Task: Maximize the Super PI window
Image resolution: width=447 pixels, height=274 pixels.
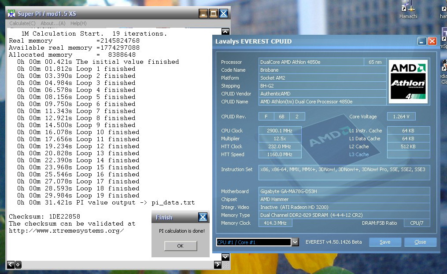Action: pyautogui.click(x=213, y=13)
